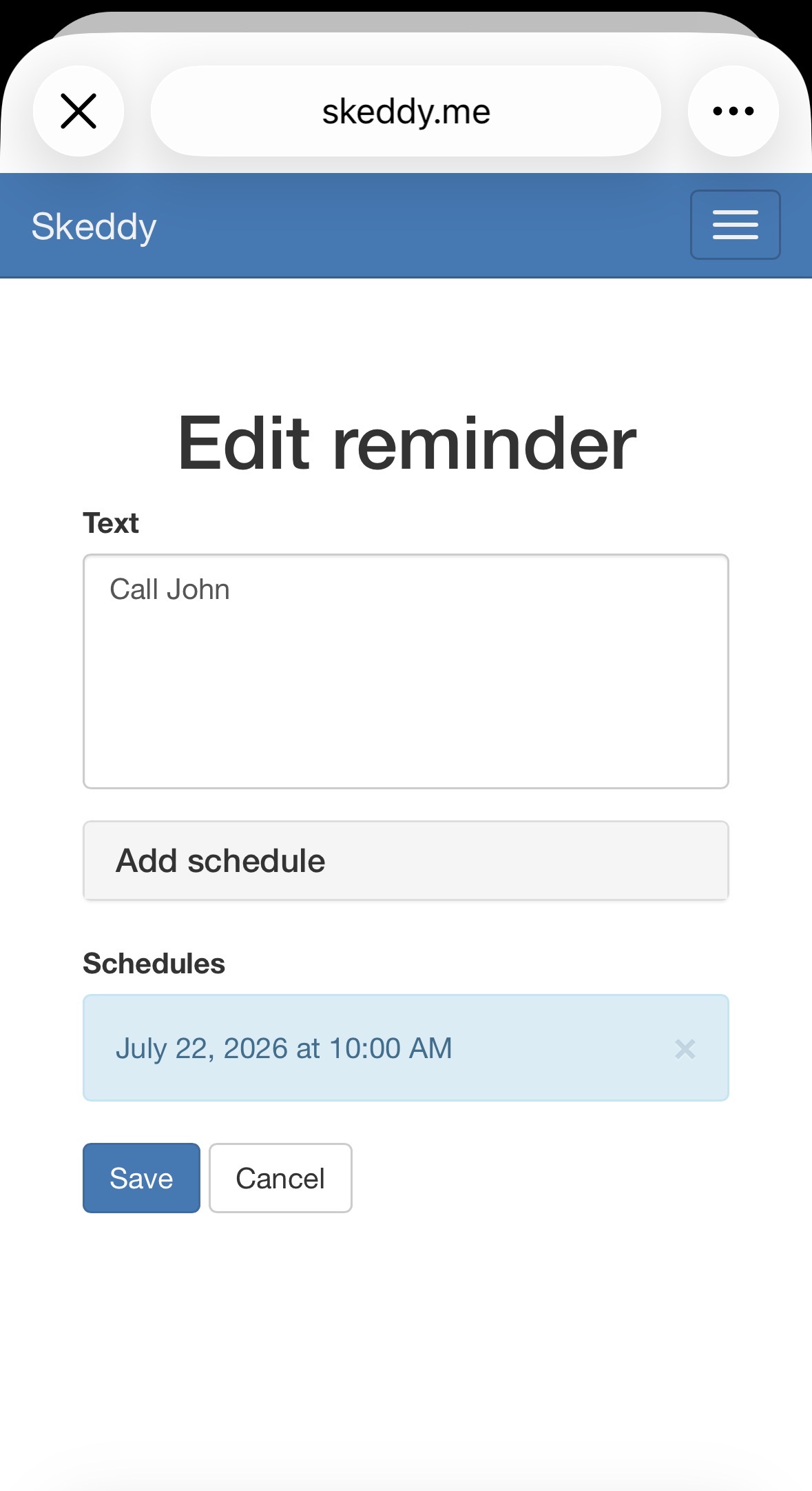Go to Skeddy home via brand link
Viewport: 812px width, 1491px height.
pos(94,226)
